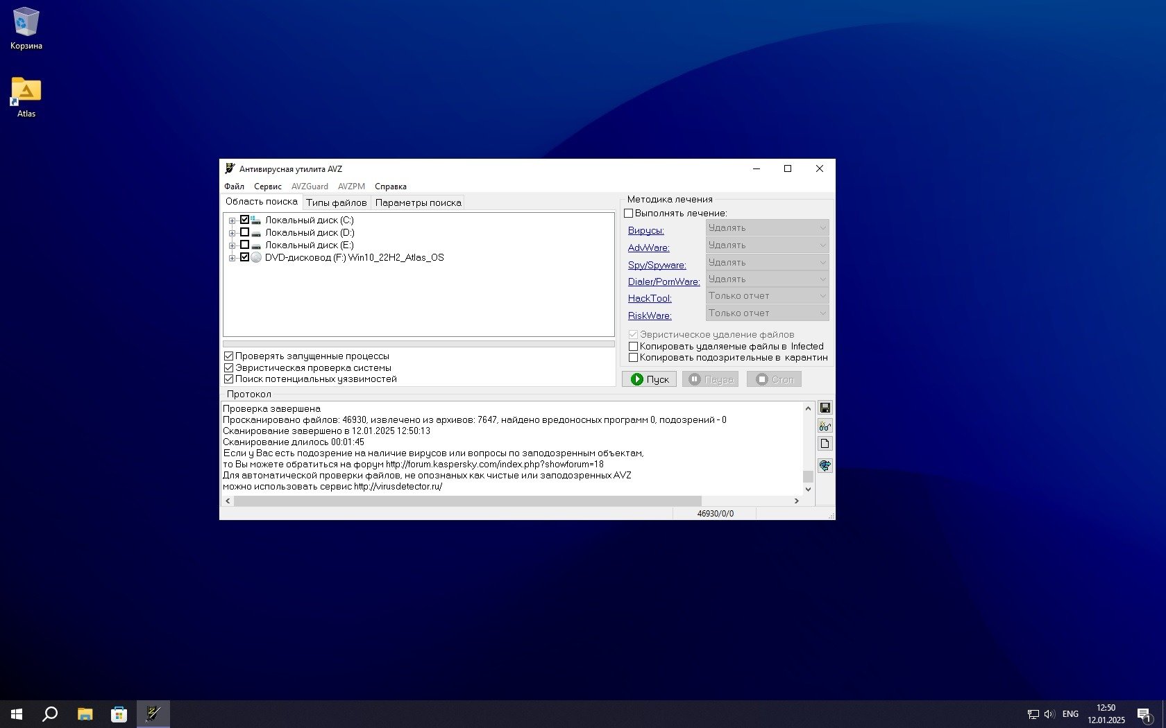Expand the DVD-дисковод (F:) tree node
Viewport: 1166px width, 728px height.
click(232, 258)
